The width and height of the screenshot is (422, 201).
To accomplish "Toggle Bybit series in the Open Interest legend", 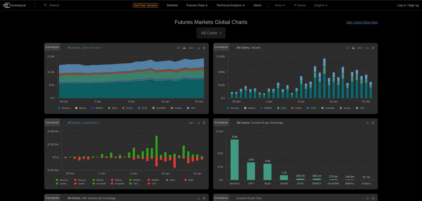I will pos(113,108).
